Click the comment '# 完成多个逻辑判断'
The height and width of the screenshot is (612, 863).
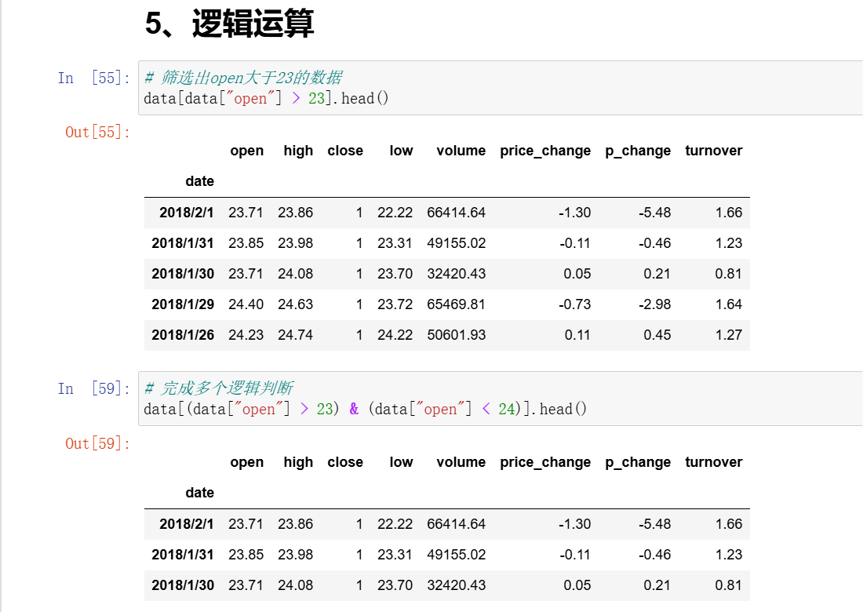219,388
